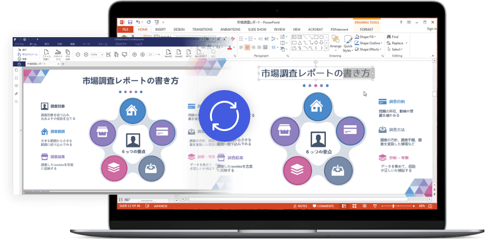Switch to Normal view in status bar

(x=344, y=206)
